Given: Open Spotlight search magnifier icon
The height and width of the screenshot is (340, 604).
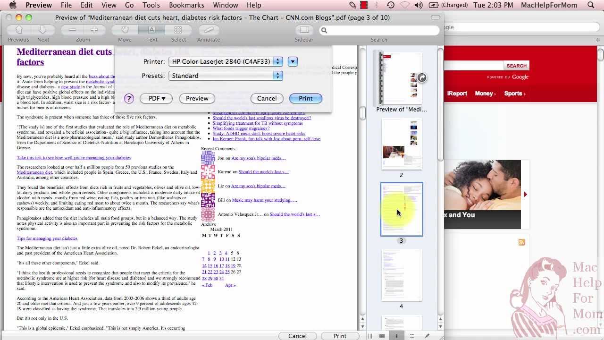Looking at the screenshot, I should (x=591, y=5).
